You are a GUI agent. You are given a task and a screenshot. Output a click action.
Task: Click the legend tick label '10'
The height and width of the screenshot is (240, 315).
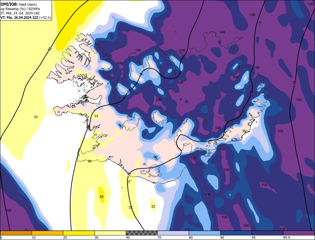click(33, 237)
